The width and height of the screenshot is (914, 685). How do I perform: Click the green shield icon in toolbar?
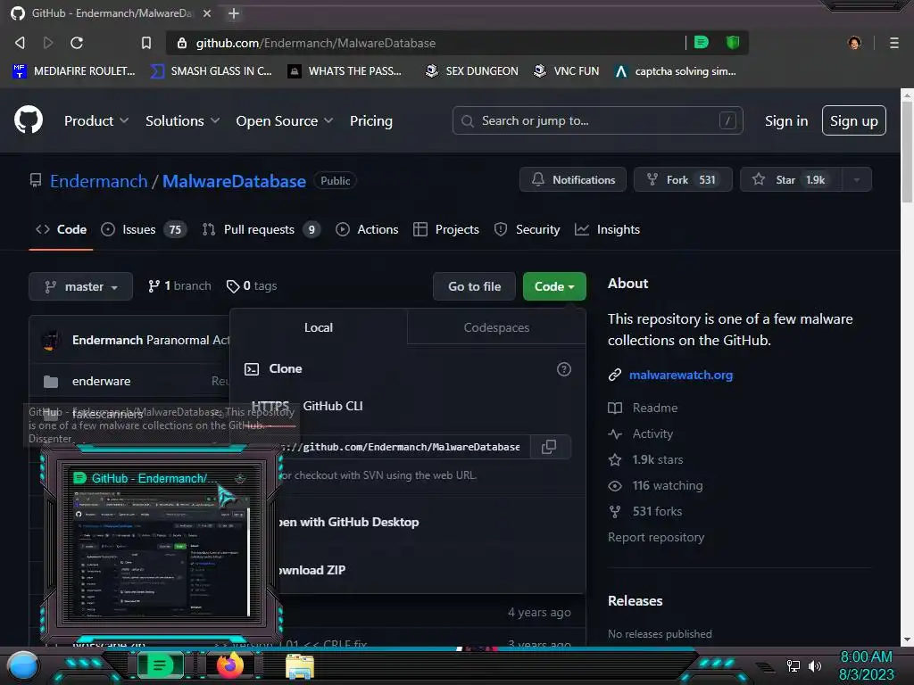point(733,42)
